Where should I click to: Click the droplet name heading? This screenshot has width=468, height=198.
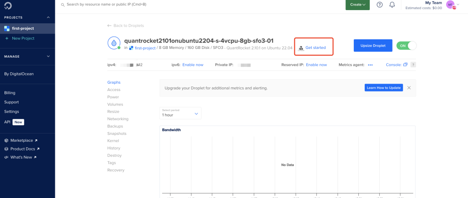(x=199, y=41)
